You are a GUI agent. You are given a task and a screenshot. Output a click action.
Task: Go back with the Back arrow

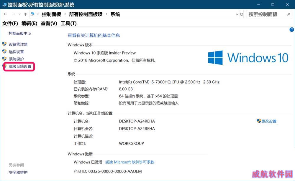tap(5, 14)
